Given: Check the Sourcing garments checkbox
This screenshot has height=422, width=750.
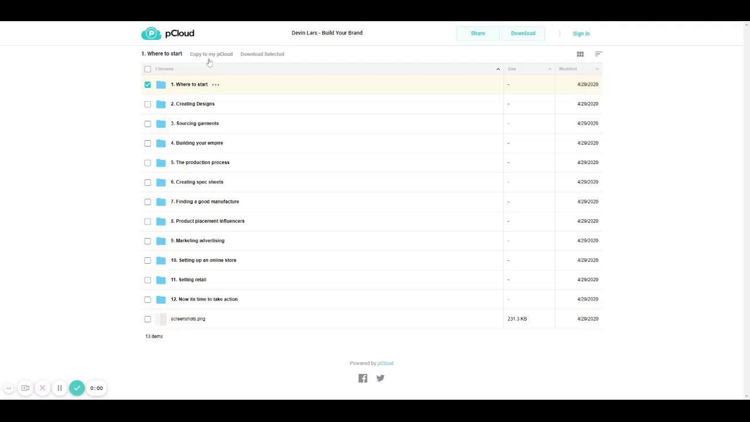Looking at the screenshot, I should pyautogui.click(x=148, y=124).
